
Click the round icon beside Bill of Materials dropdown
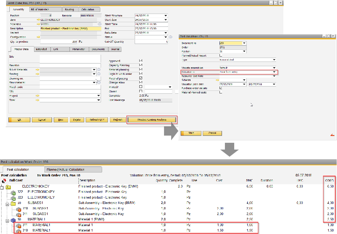(98, 69)
